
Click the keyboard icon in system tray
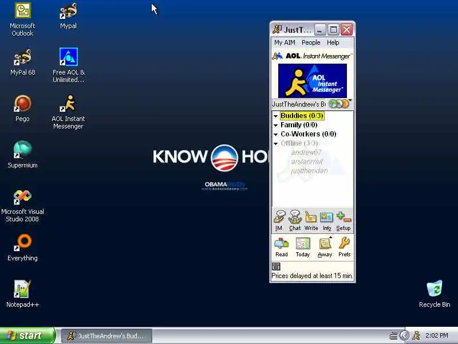393,336
